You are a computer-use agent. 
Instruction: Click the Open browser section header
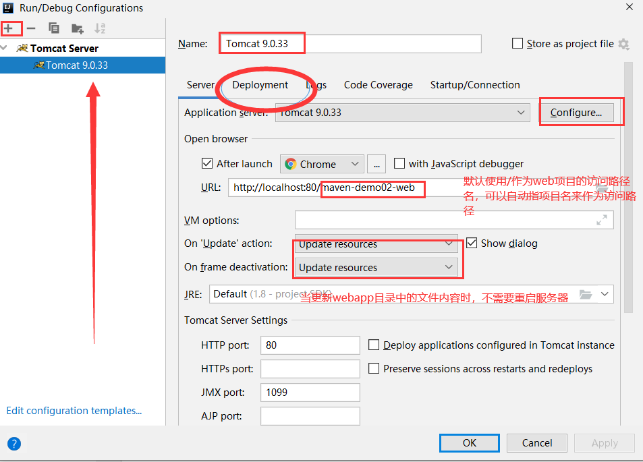click(216, 139)
